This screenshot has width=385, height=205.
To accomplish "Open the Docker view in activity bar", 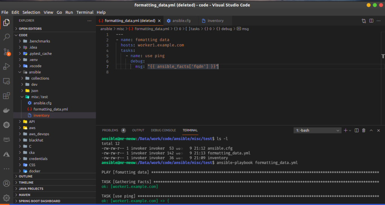I will click(x=6, y=110).
